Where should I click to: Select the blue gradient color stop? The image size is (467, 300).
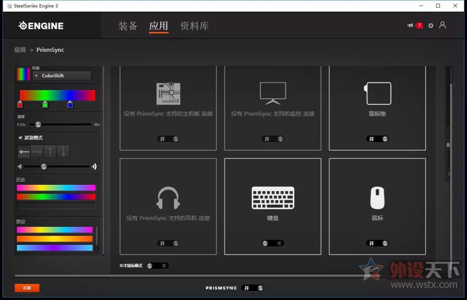pos(70,104)
